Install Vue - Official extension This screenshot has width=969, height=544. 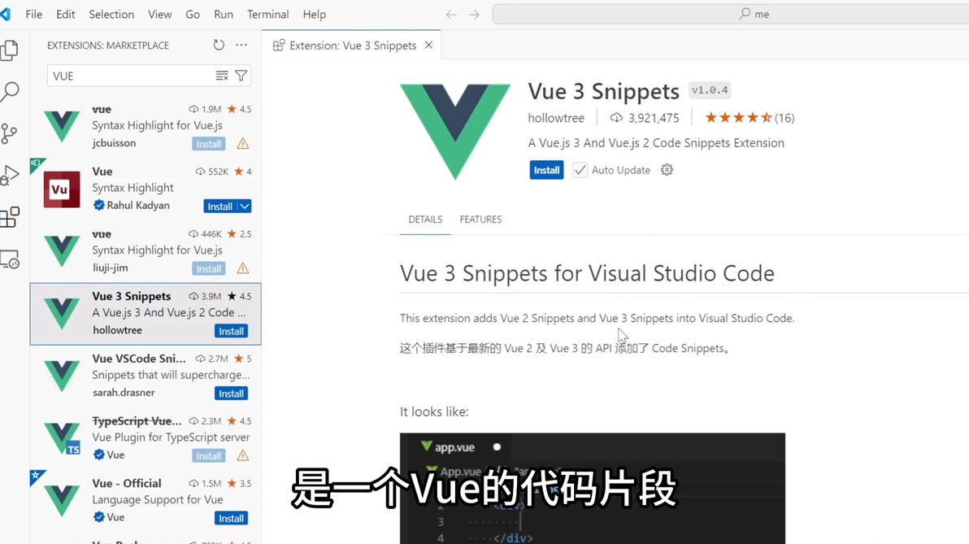click(x=231, y=519)
